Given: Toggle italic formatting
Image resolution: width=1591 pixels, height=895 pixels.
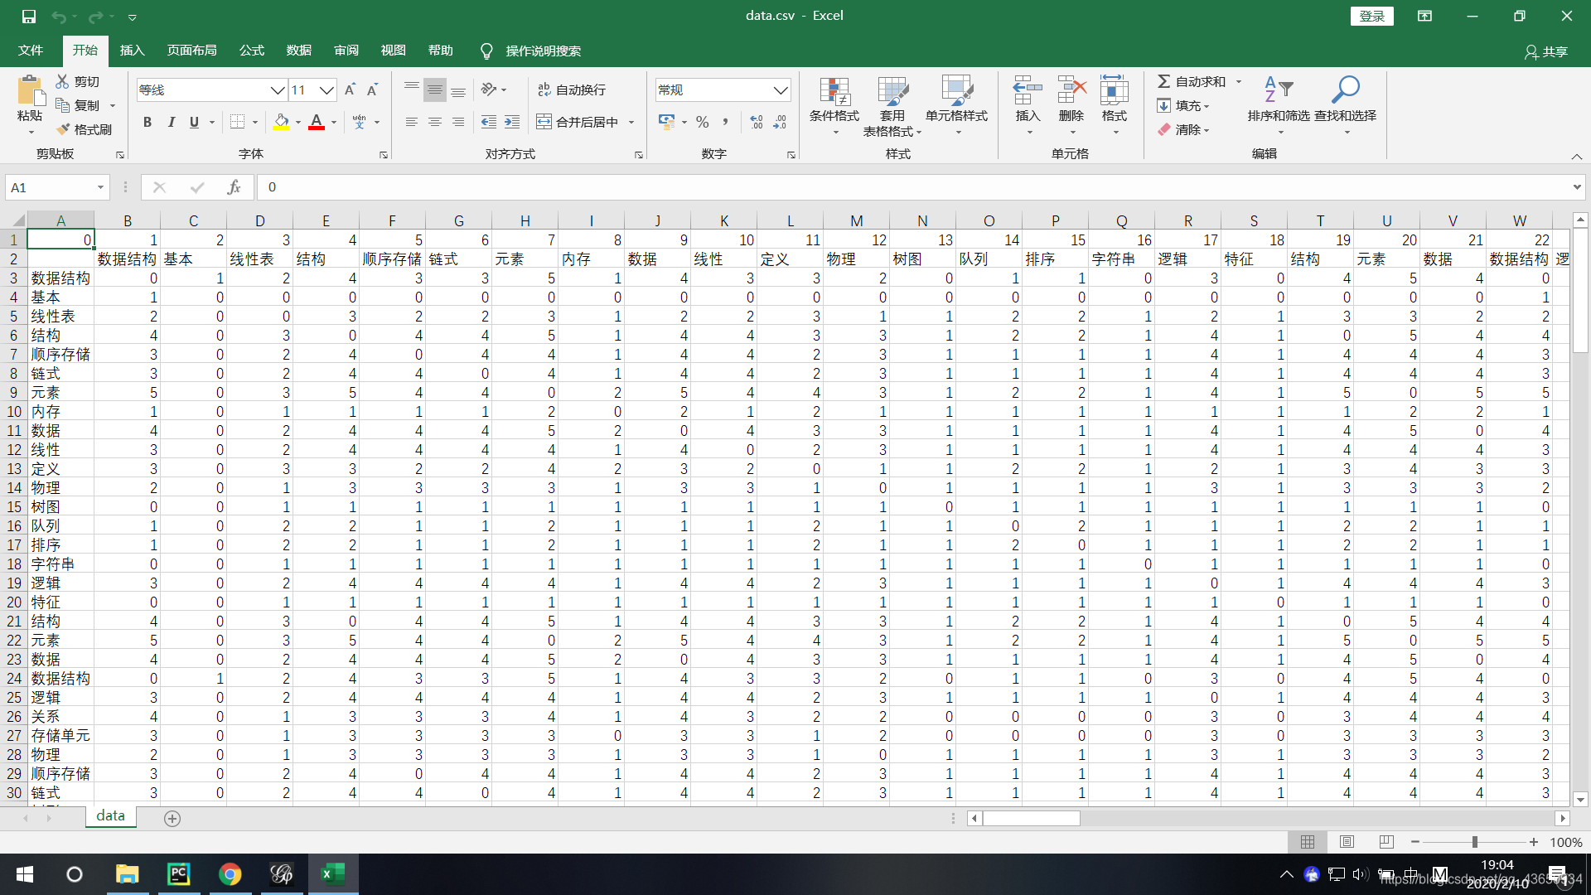Looking at the screenshot, I should coord(171,122).
